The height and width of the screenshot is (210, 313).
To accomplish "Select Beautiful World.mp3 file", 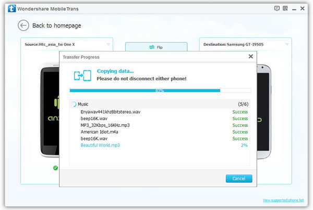I will coord(100,146).
